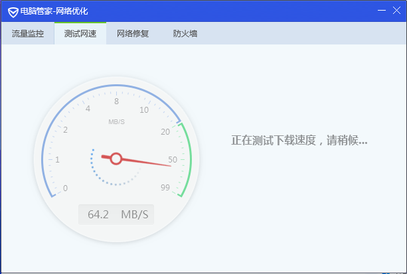Click the 8 mark on the gauge
This screenshot has height=274, width=407.
117,102
